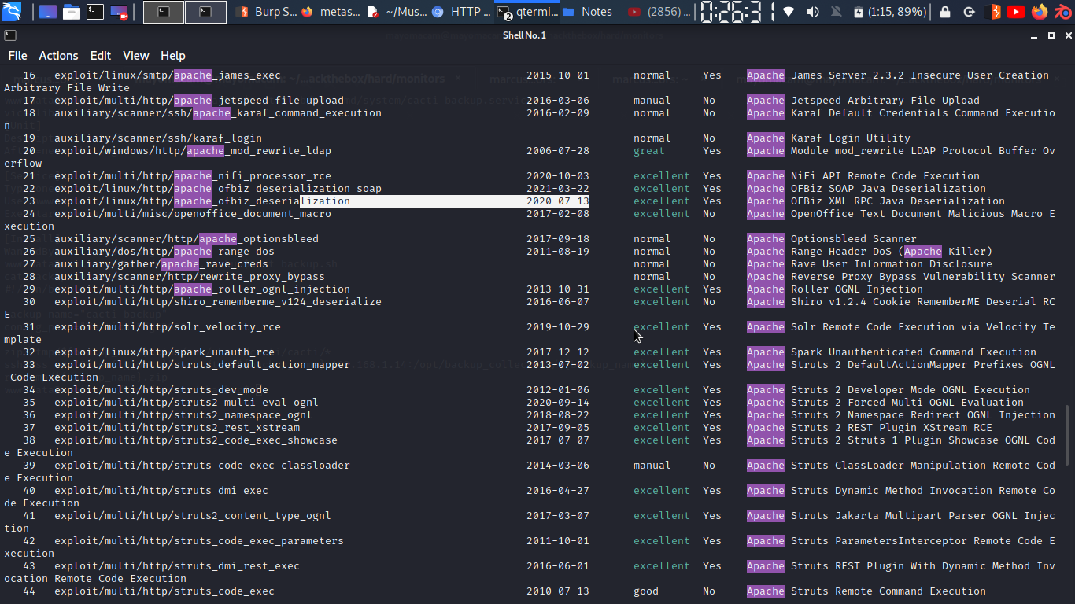Image resolution: width=1075 pixels, height=604 pixels.
Task: Click apache_jetspeed_file_upload module path
Action: 199,101
